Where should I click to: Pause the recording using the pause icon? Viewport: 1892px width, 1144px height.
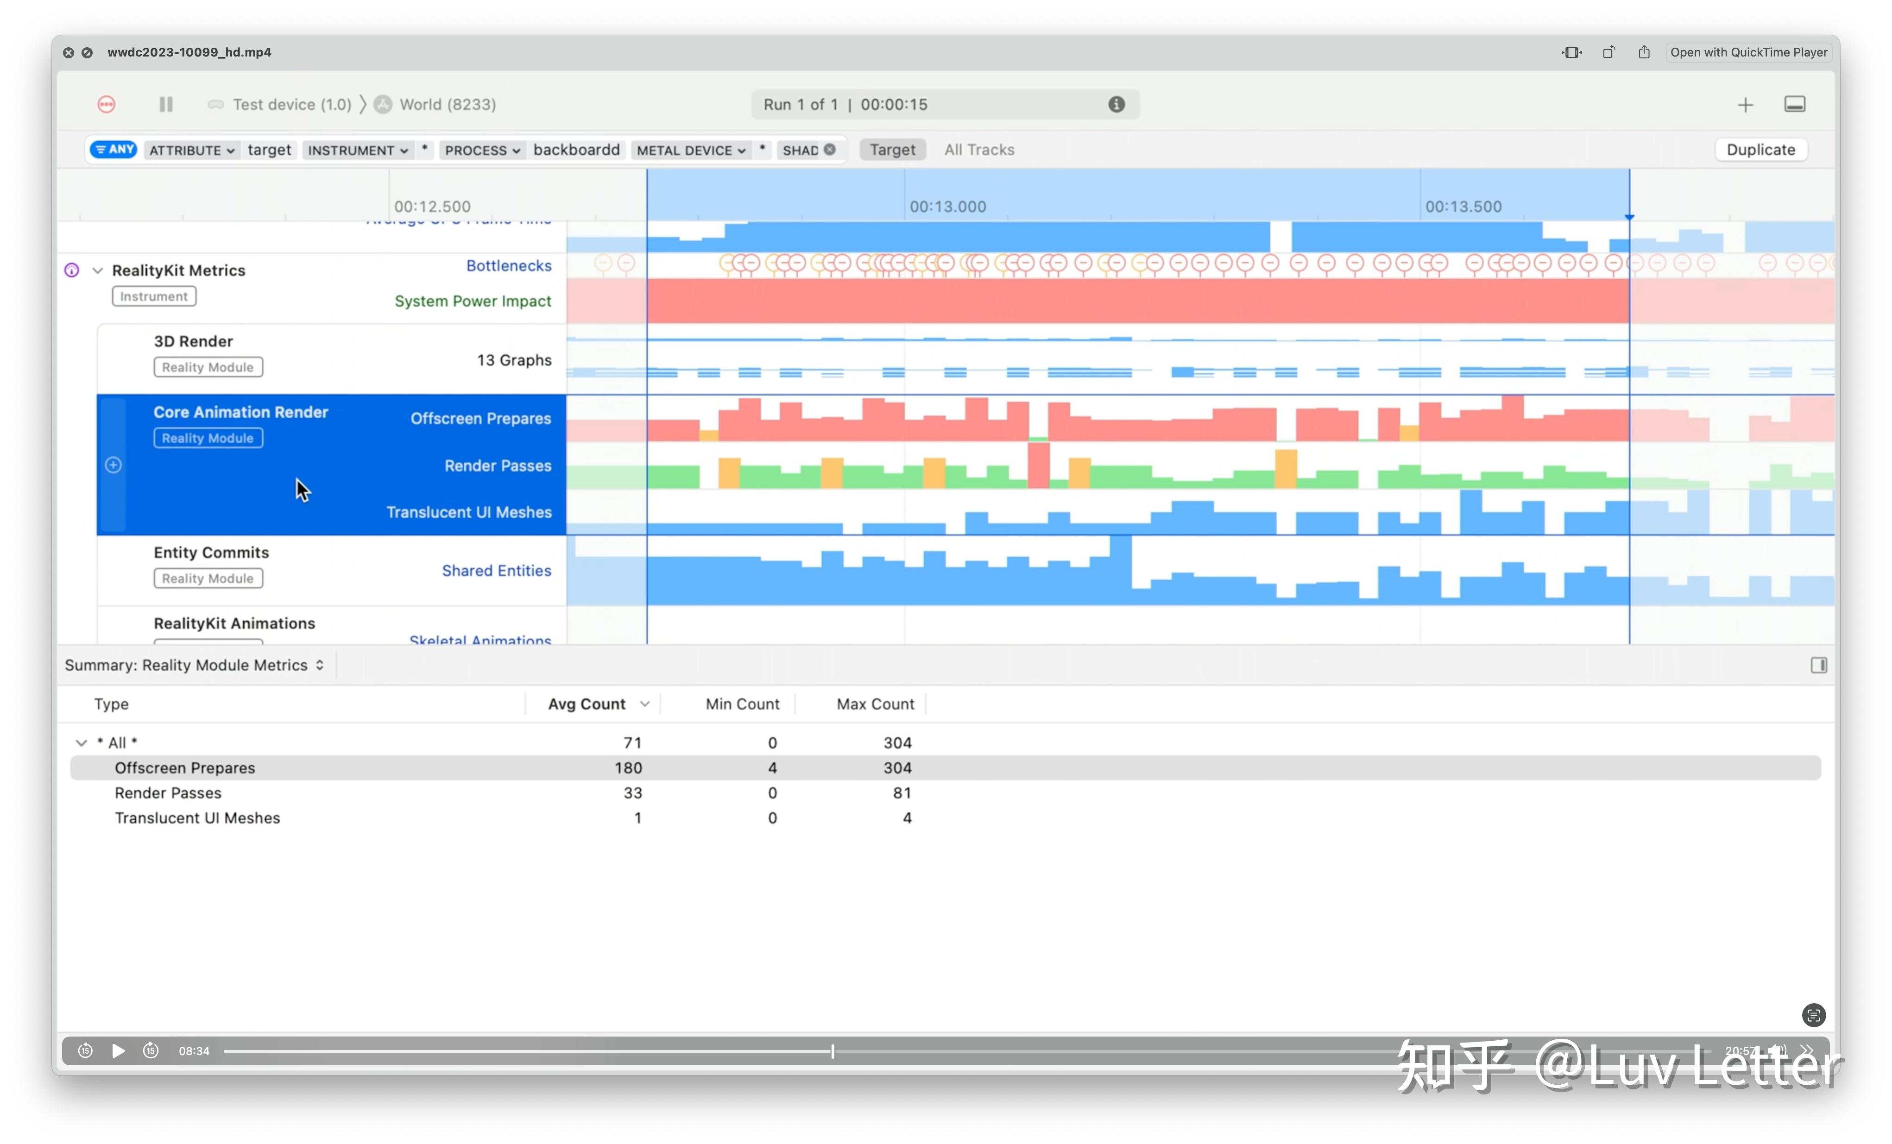tap(165, 104)
